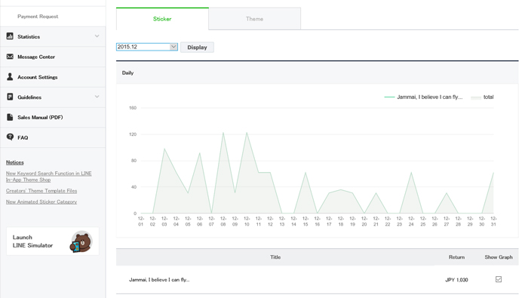The width and height of the screenshot is (525, 298).
Task: Open Creators' Theme Template Files notice
Action: 41,191
